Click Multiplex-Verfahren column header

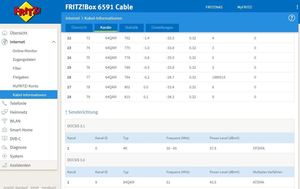pos(268,172)
